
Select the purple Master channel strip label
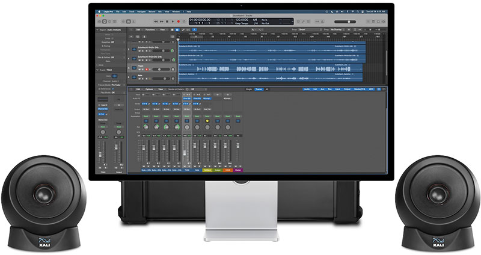[x=238, y=170]
